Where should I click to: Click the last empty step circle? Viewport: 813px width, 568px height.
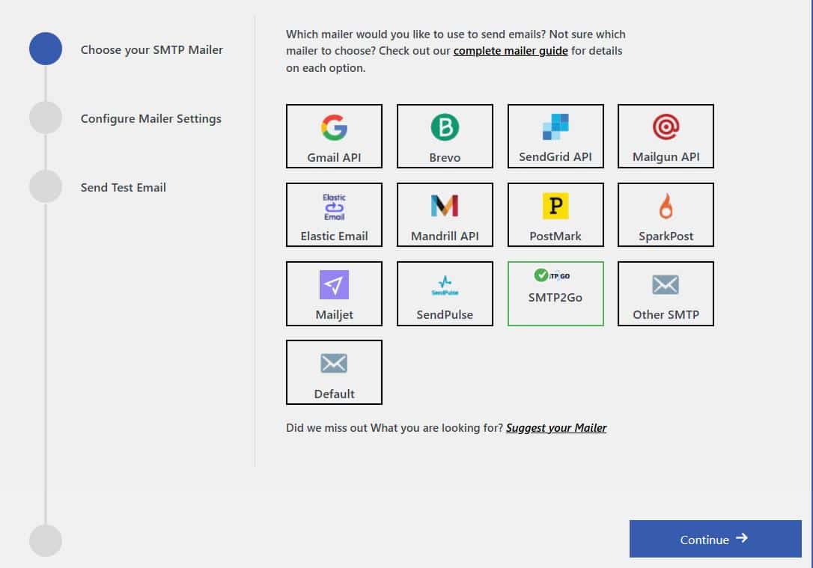(x=46, y=540)
